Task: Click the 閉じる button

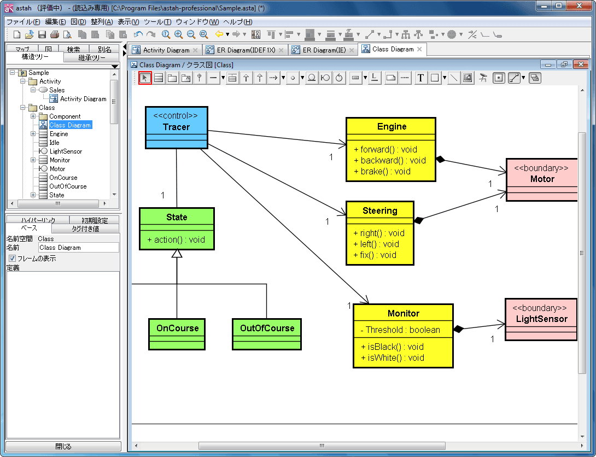Action: click(x=63, y=446)
